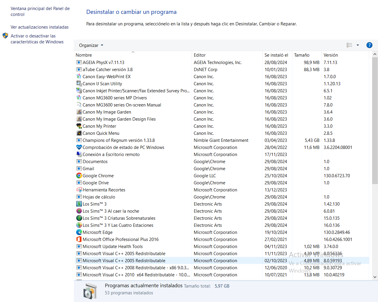This screenshot has height=302, width=378.
Task: Click the Los Sims 3 game icon
Action: click(79, 204)
